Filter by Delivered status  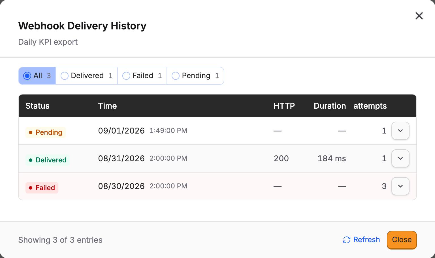click(x=87, y=76)
